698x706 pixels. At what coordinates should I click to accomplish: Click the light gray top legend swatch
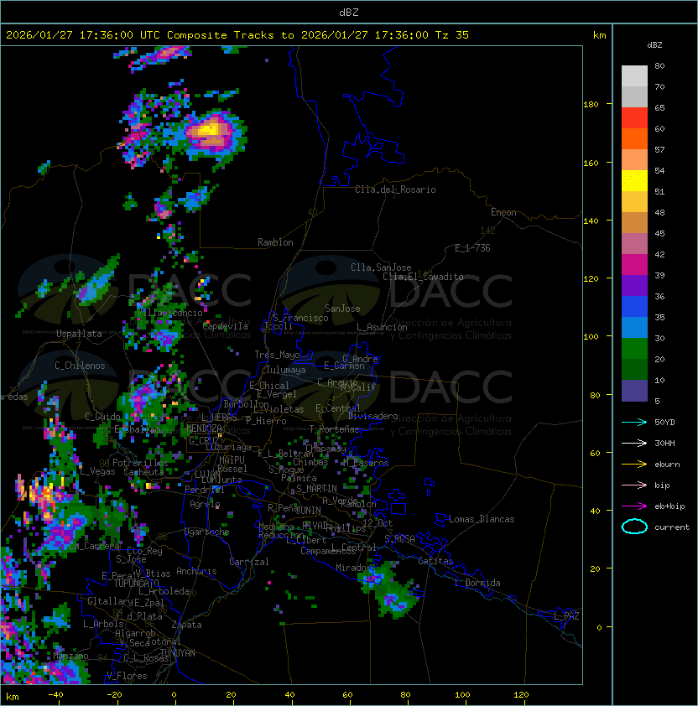click(634, 75)
